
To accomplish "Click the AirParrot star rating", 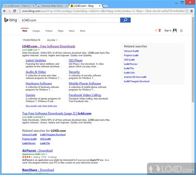I will pos(27,157).
